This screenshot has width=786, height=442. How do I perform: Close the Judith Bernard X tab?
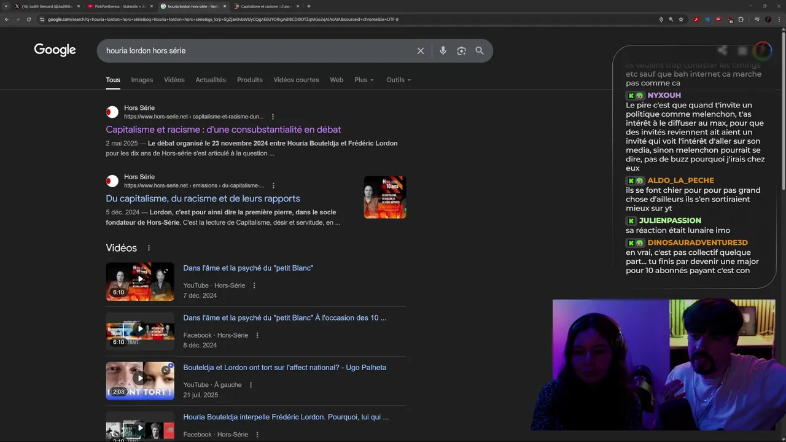tap(79, 6)
